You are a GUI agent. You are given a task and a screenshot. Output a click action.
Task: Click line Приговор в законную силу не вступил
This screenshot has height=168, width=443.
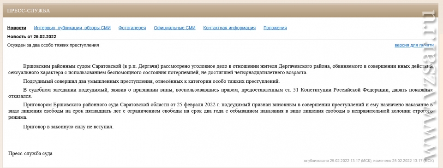click(68, 127)
